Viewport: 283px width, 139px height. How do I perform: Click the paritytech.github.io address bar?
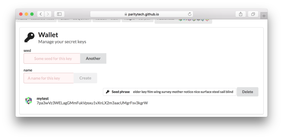(x=141, y=14)
